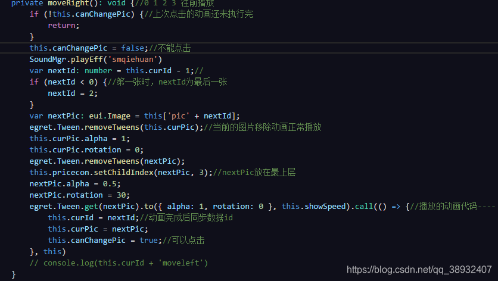Click the 'this.canChangePic = true;' line

point(126,241)
